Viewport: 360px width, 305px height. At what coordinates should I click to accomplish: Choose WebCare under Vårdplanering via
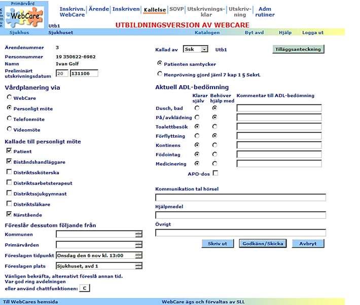click(x=9, y=97)
